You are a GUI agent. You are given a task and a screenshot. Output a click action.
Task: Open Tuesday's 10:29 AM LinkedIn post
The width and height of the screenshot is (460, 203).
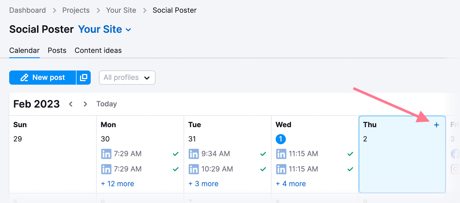[227, 169]
